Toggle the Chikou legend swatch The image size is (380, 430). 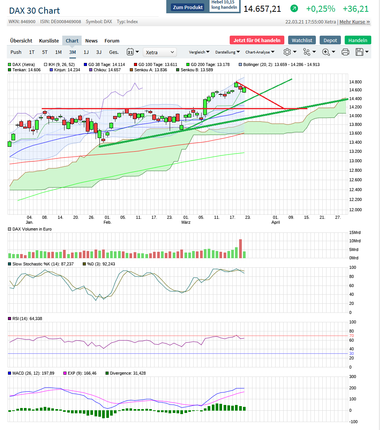tap(91, 70)
